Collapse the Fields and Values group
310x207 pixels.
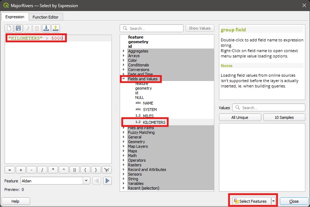[124, 79]
